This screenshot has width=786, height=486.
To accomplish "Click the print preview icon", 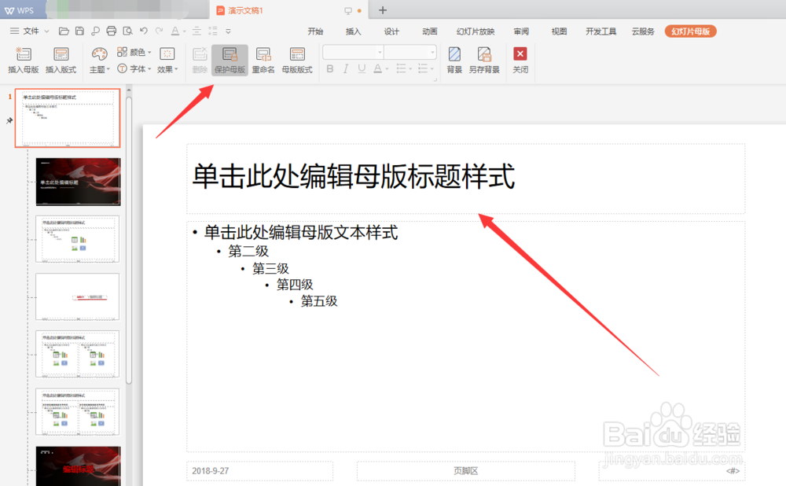I will [x=127, y=31].
